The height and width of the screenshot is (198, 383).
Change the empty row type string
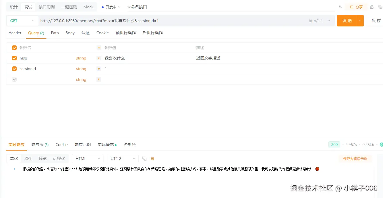(81, 79)
